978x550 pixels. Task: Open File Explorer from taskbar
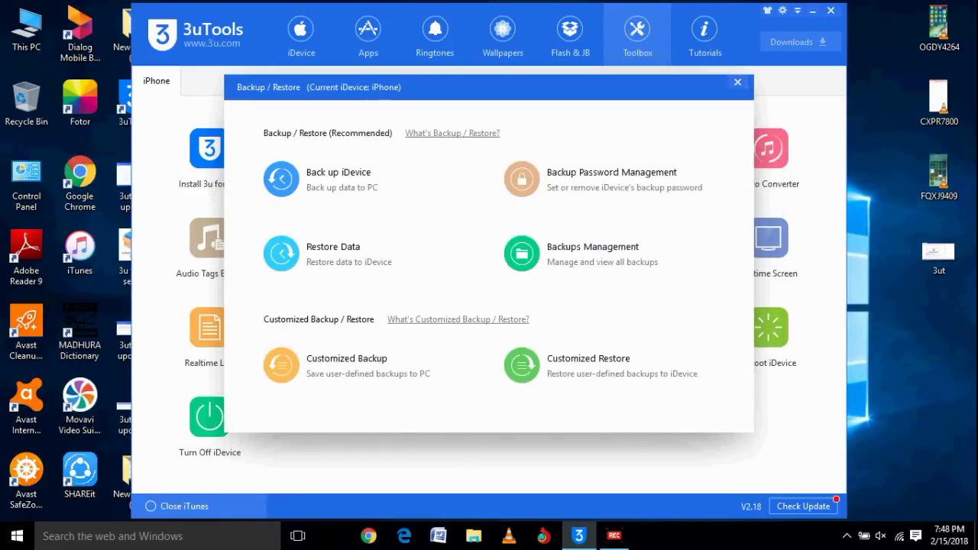474,535
